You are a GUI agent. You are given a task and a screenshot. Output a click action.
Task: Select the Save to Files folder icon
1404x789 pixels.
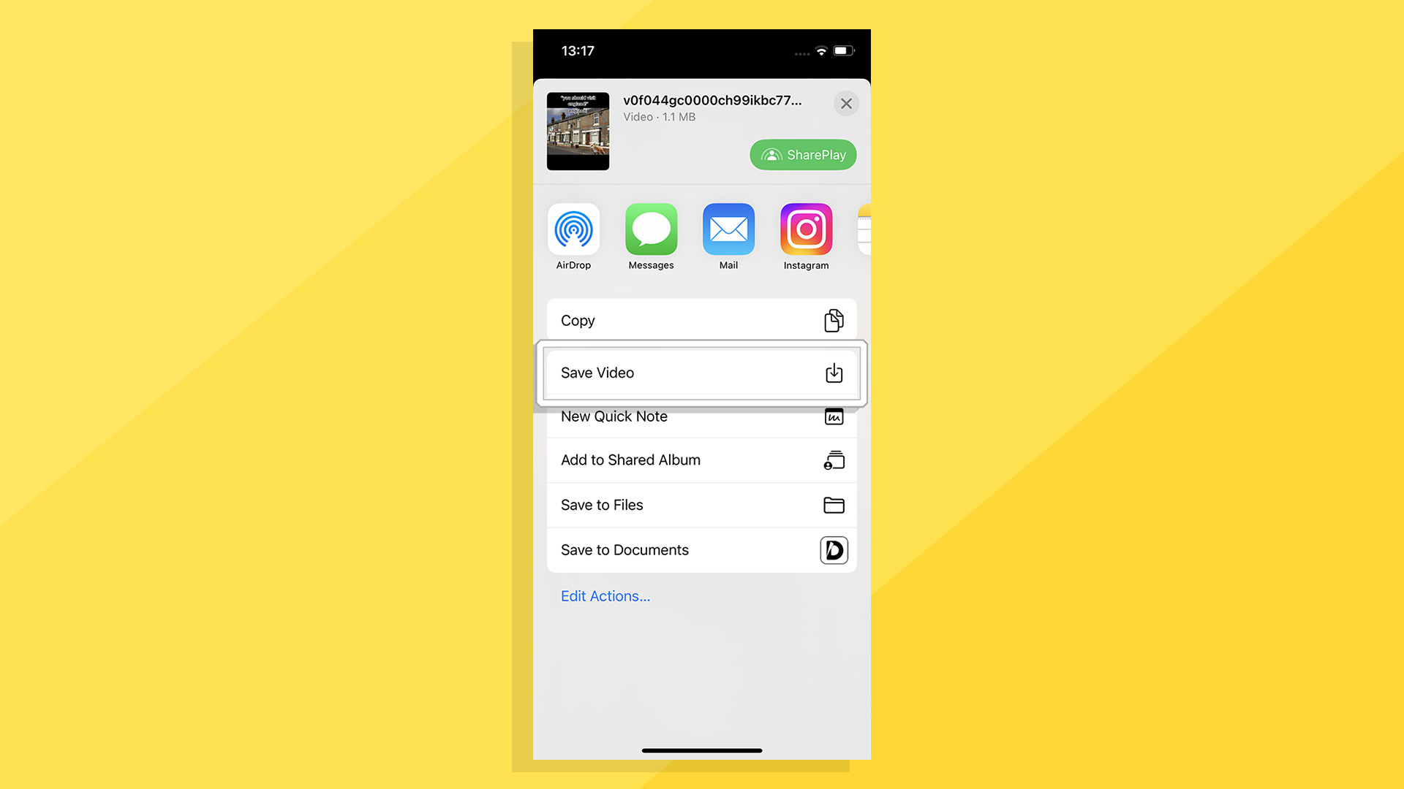(x=833, y=505)
